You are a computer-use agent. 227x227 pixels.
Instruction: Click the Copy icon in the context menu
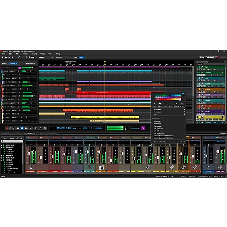[160, 104]
